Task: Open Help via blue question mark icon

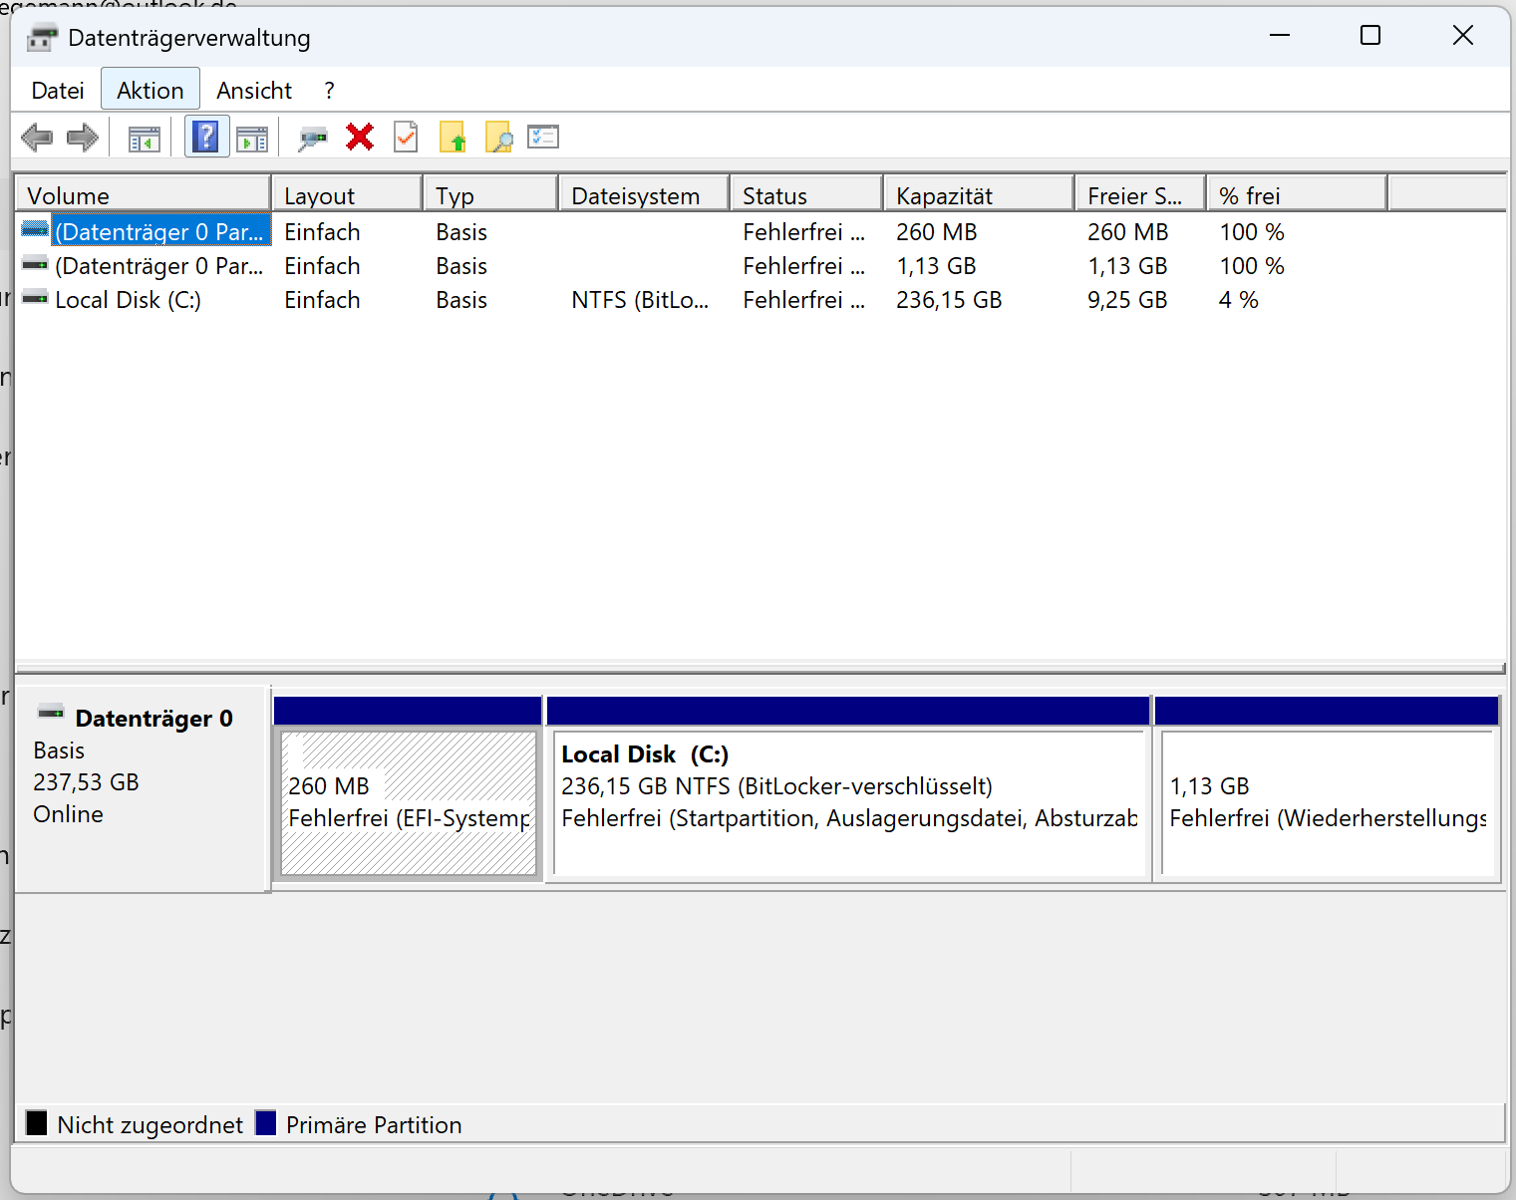Action: (x=206, y=137)
